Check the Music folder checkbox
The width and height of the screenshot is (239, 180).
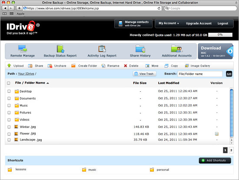click(9, 105)
